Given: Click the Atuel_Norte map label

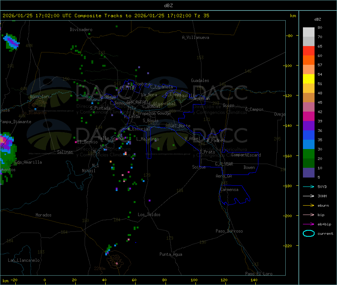Looking at the screenshot, I should point(178,126).
